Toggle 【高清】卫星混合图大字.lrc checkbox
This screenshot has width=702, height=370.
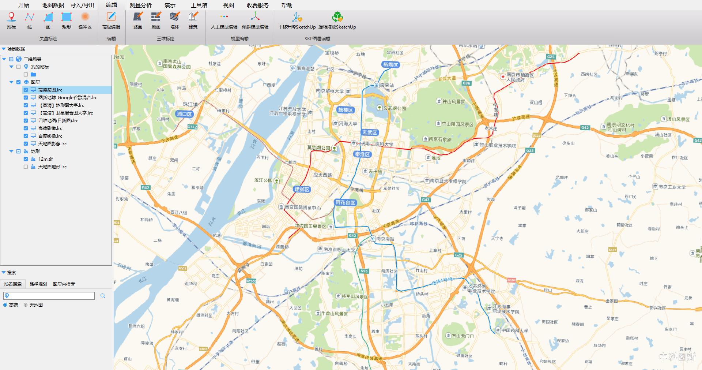26,113
